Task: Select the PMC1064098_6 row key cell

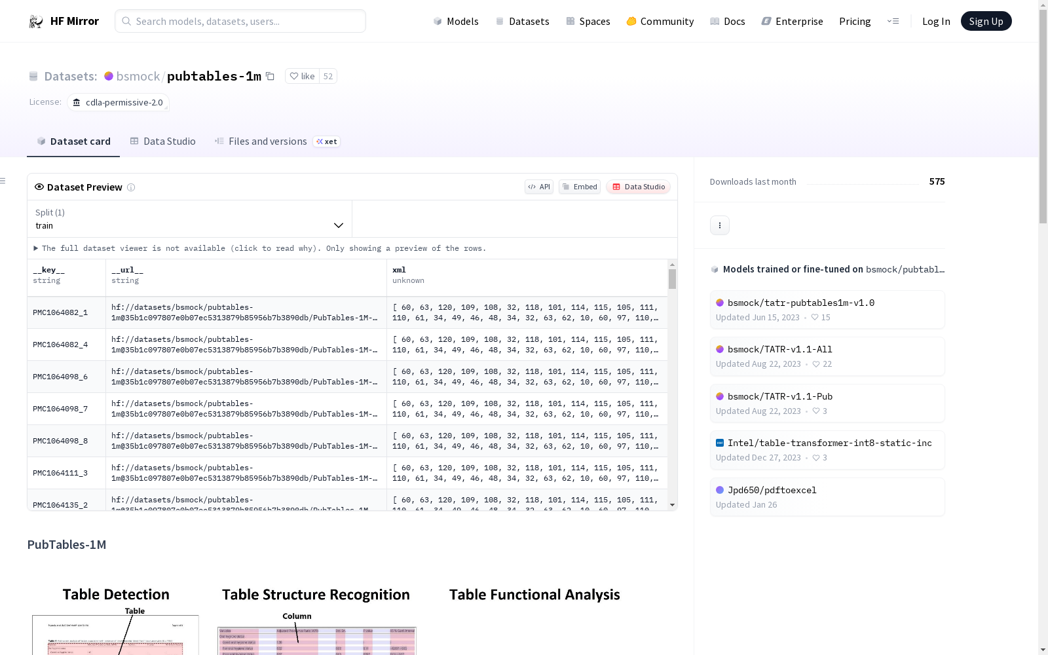Action: (66, 377)
